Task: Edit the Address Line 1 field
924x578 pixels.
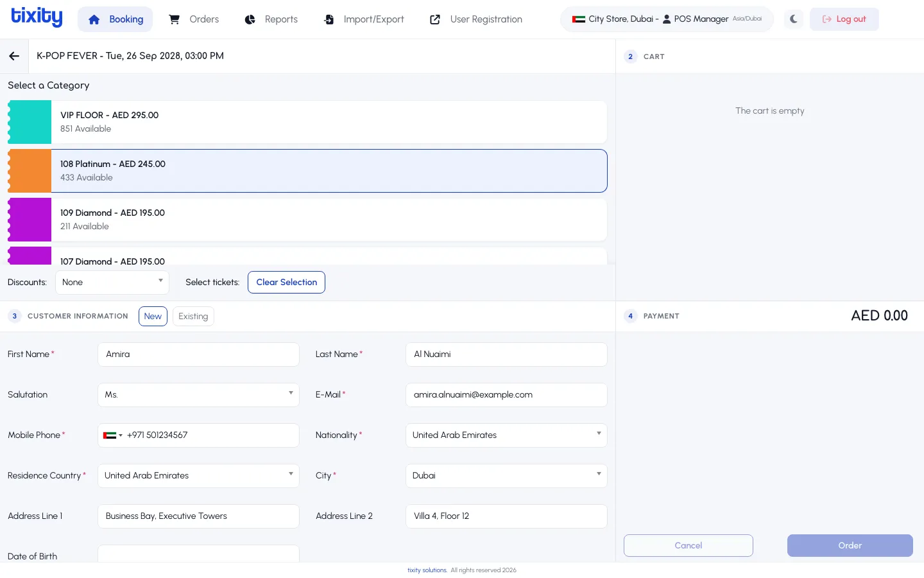Action: click(x=198, y=516)
